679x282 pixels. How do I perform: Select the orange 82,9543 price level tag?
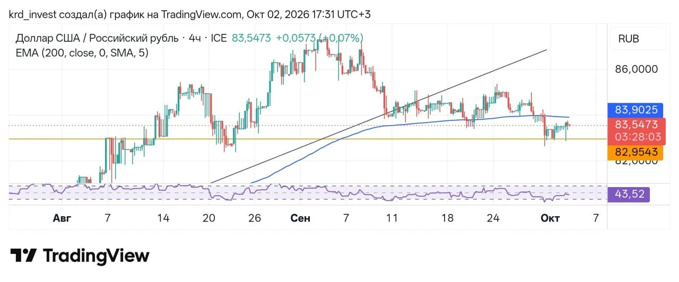636,152
